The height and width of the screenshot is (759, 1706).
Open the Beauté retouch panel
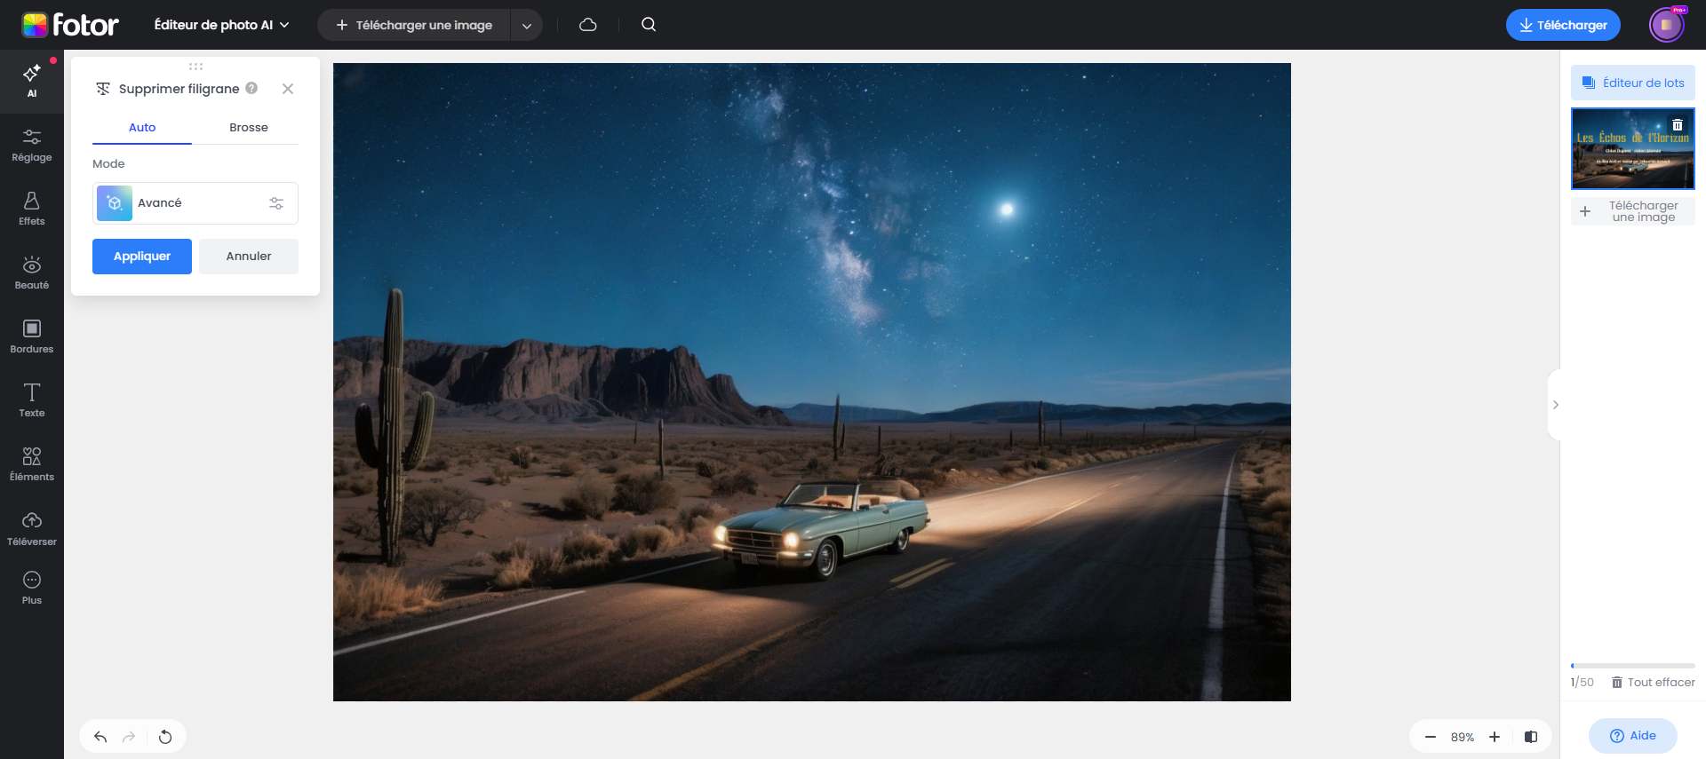32,273
